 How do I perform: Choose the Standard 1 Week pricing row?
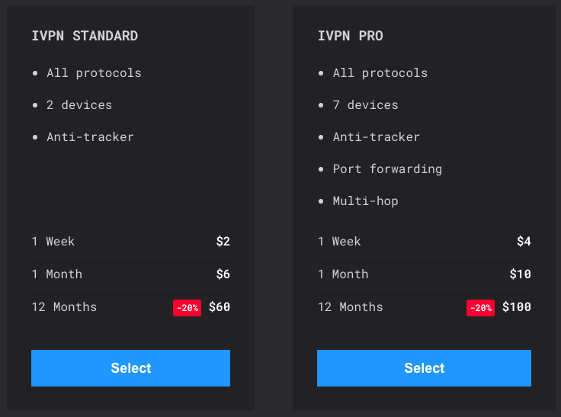130,241
